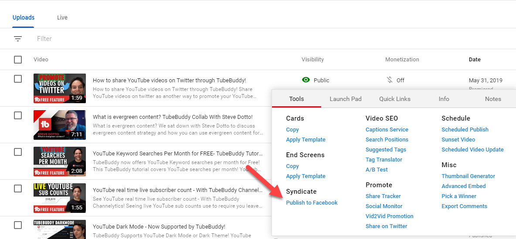The height and width of the screenshot is (239, 516).
Task: Click the Publish to Facebook link
Action: (x=312, y=203)
